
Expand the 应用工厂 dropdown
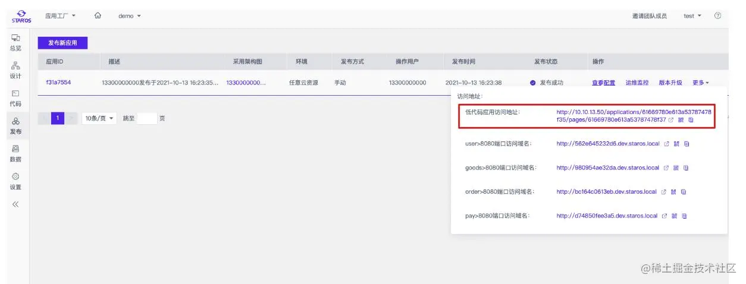[x=61, y=15]
